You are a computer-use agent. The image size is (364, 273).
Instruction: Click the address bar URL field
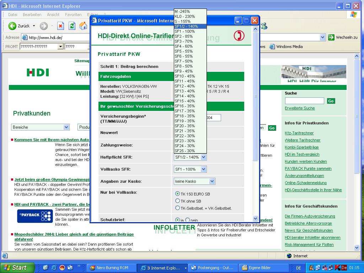coord(173,37)
